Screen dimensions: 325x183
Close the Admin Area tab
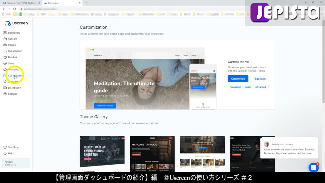pos(80,3)
